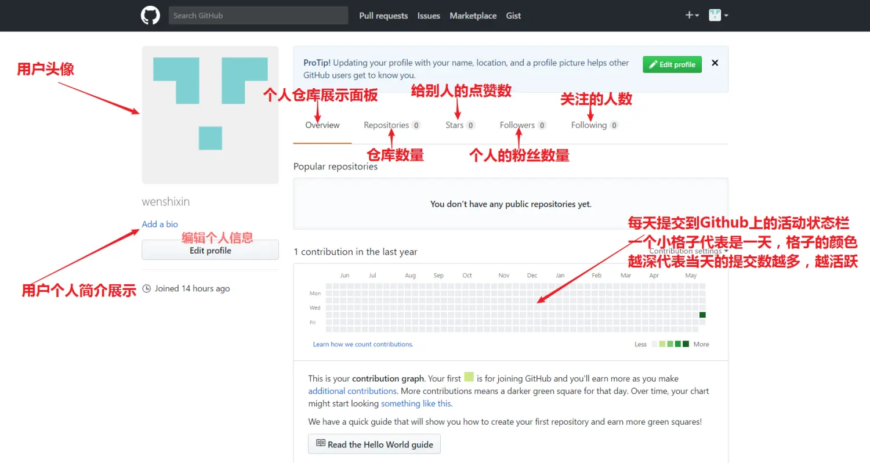This screenshot has width=870, height=463.
Task: Click the Dec month label in graph
Action: pos(532,276)
